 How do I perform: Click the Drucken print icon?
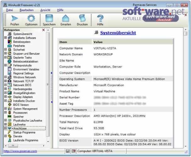[x=82, y=18]
